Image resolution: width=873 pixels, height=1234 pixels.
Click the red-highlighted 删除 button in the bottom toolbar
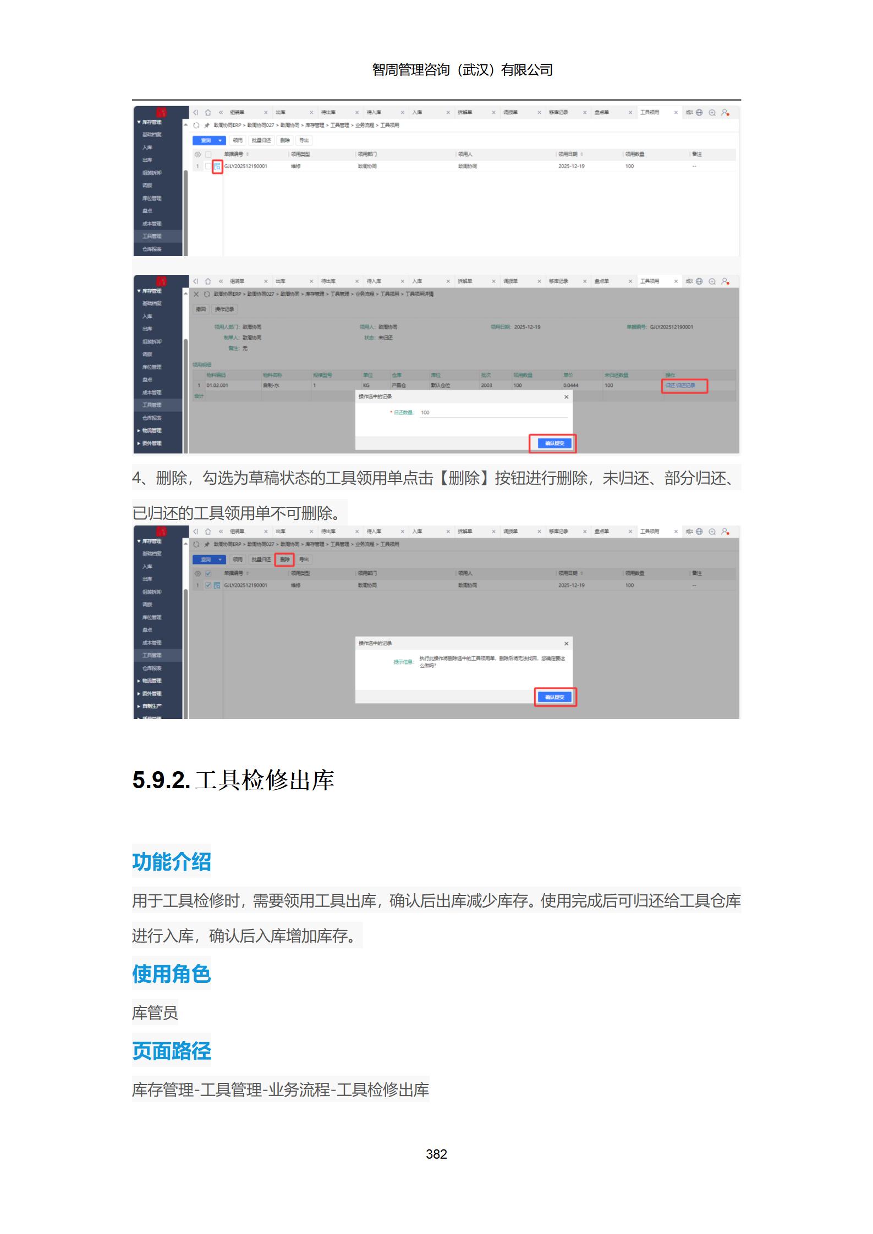tap(284, 560)
